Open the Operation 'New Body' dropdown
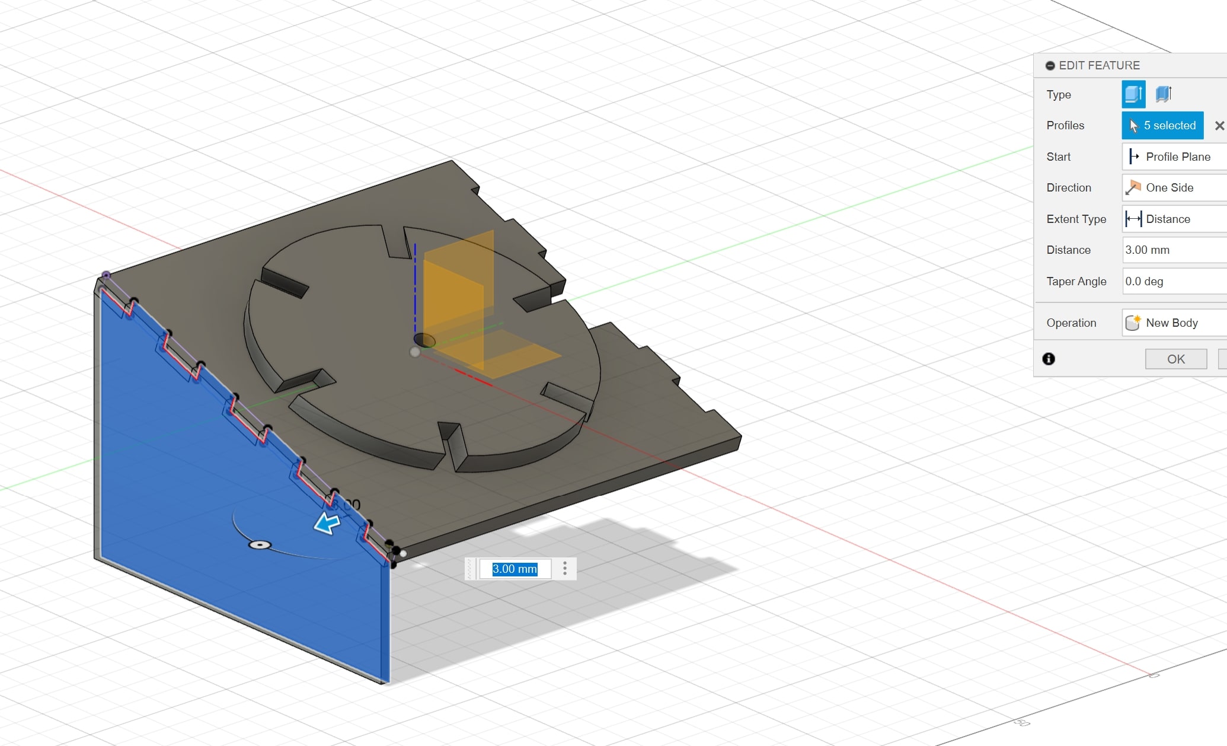 click(x=1174, y=323)
